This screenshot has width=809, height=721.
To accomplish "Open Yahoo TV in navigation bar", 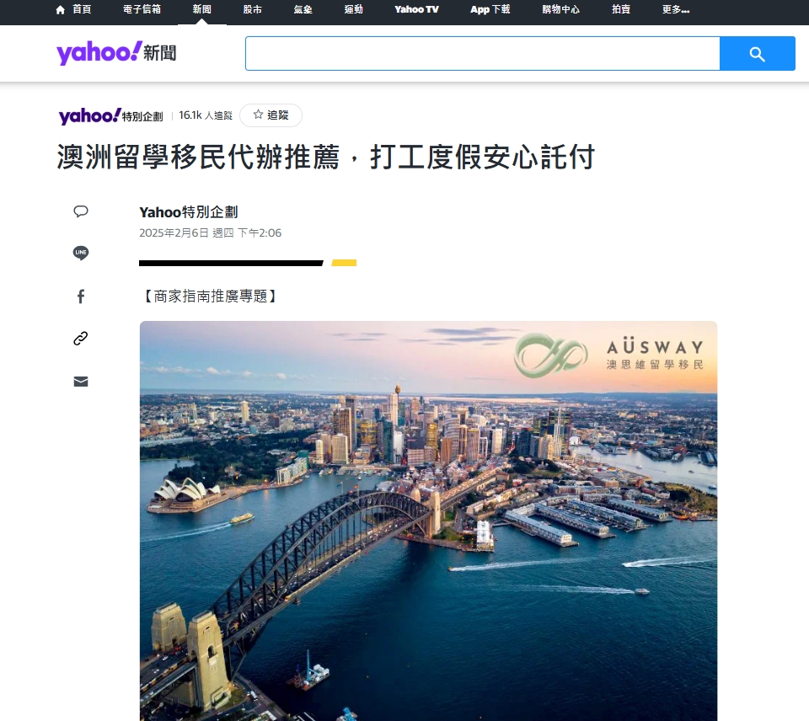I will click(x=417, y=10).
